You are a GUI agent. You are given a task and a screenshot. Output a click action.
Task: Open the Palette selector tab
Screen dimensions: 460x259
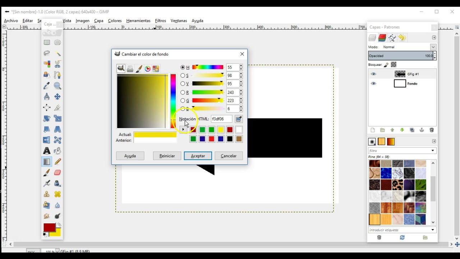156,69
